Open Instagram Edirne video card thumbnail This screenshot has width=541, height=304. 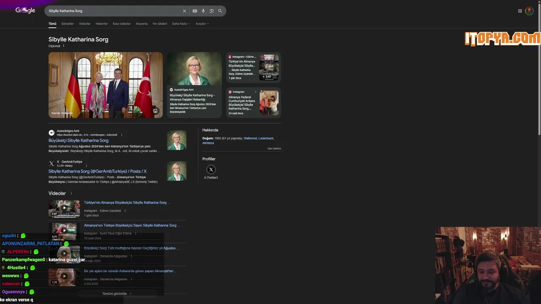(269, 67)
